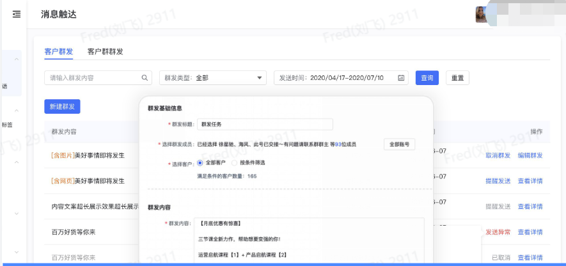Image resolution: width=566 pixels, height=266 pixels.
Task: Focus the 群发标题 input field
Action: [x=263, y=125]
